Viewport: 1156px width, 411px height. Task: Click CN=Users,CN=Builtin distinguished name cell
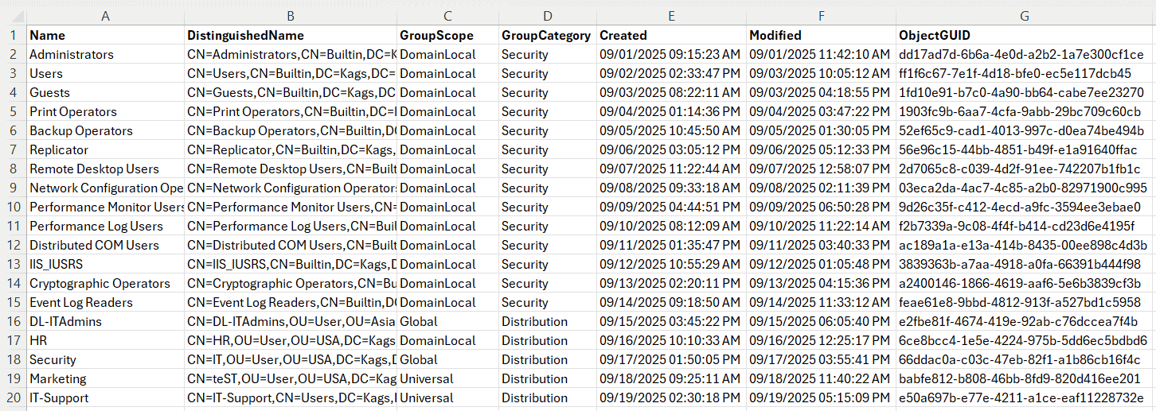[x=290, y=73]
